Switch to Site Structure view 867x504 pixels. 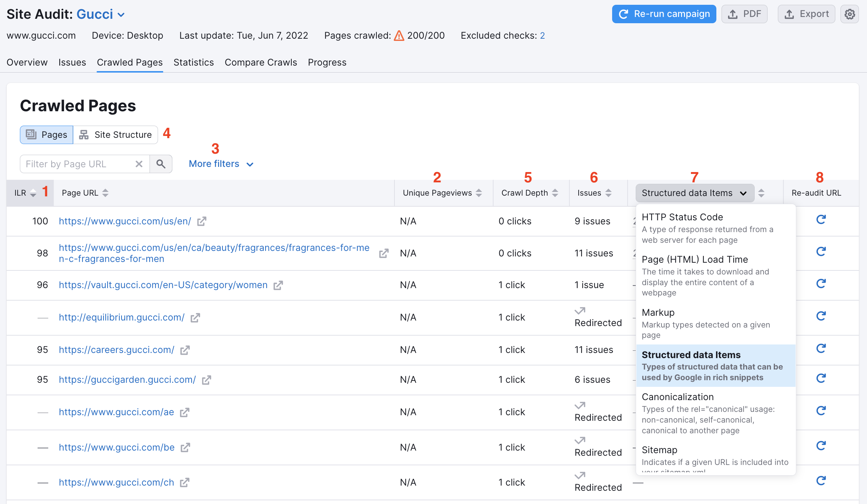115,135
